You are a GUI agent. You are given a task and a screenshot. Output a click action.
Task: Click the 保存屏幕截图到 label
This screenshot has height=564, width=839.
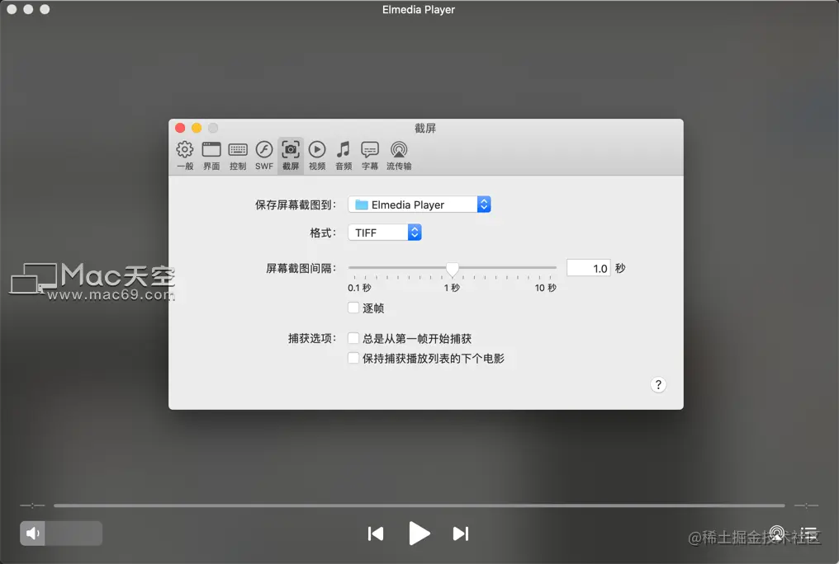click(x=296, y=205)
